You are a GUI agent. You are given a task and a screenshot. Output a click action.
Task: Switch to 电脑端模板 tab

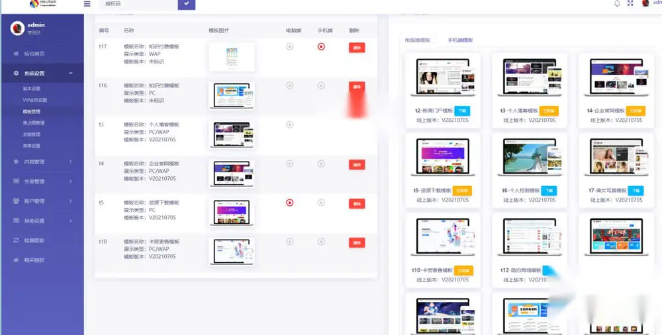click(418, 40)
